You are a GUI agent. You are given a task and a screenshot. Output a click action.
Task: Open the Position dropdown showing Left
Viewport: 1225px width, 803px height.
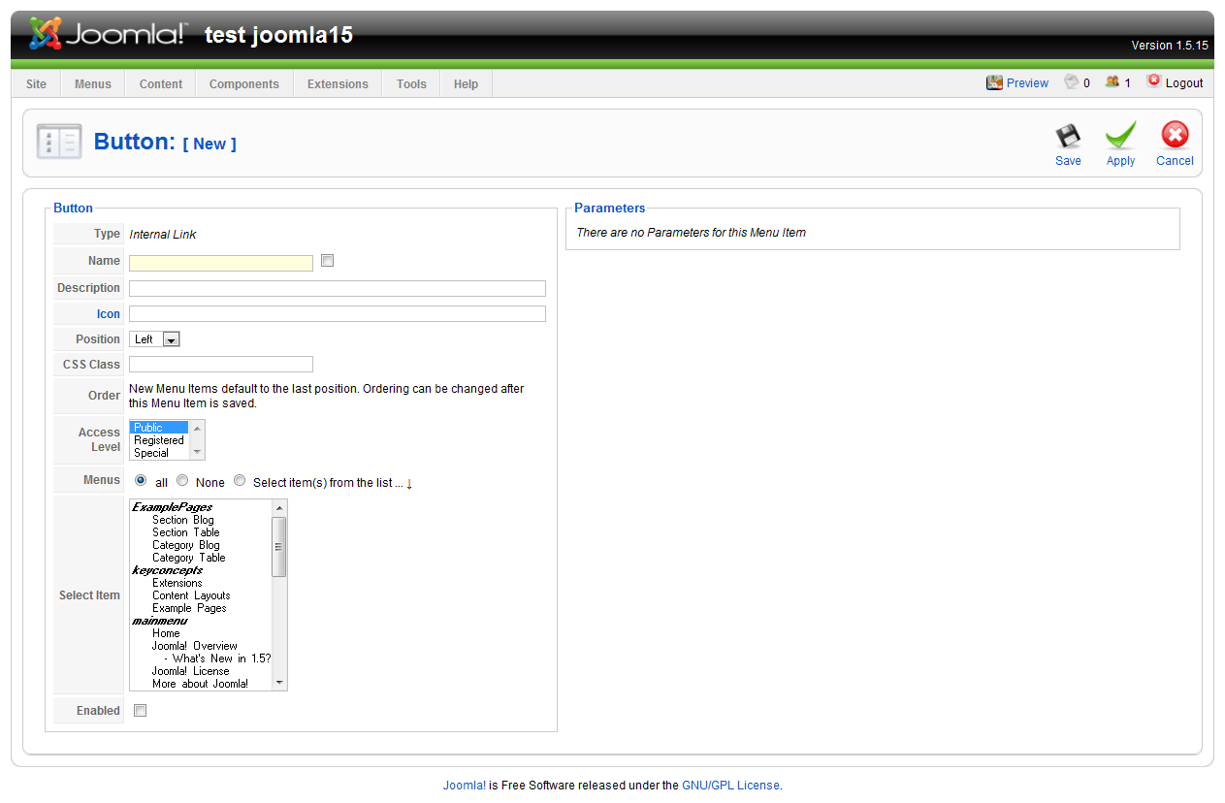click(x=154, y=339)
